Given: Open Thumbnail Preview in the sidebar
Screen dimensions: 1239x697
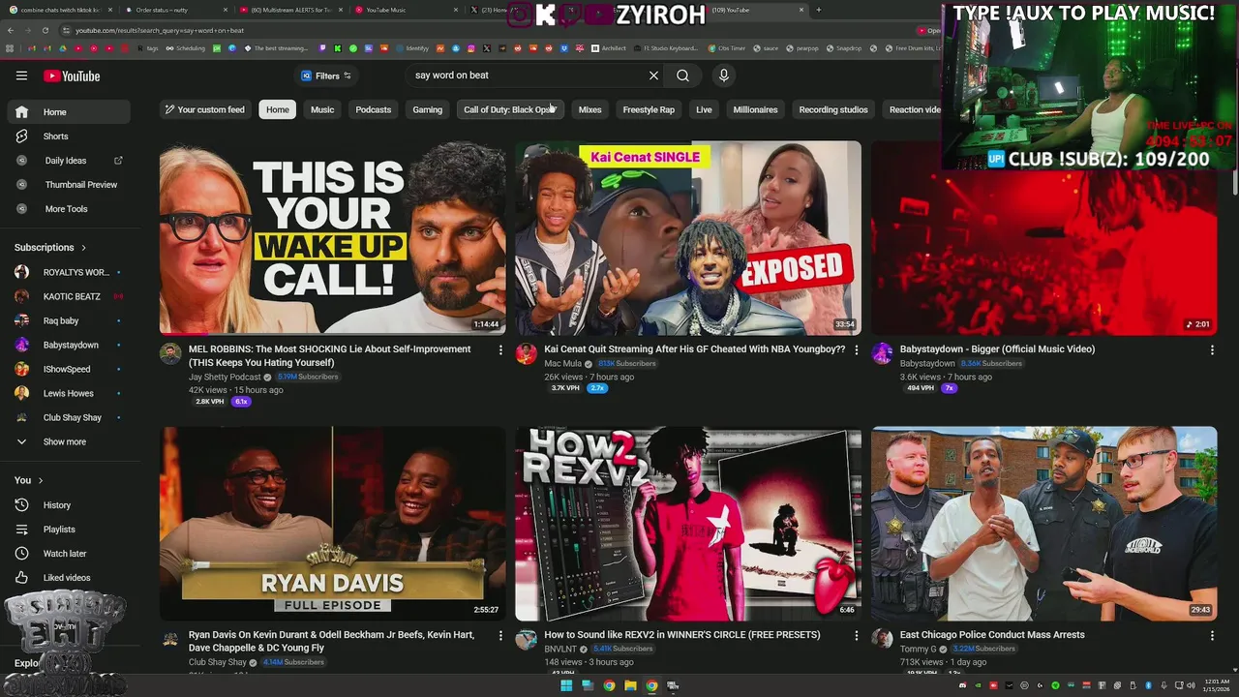Looking at the screenshot, I should coord(68,185).
